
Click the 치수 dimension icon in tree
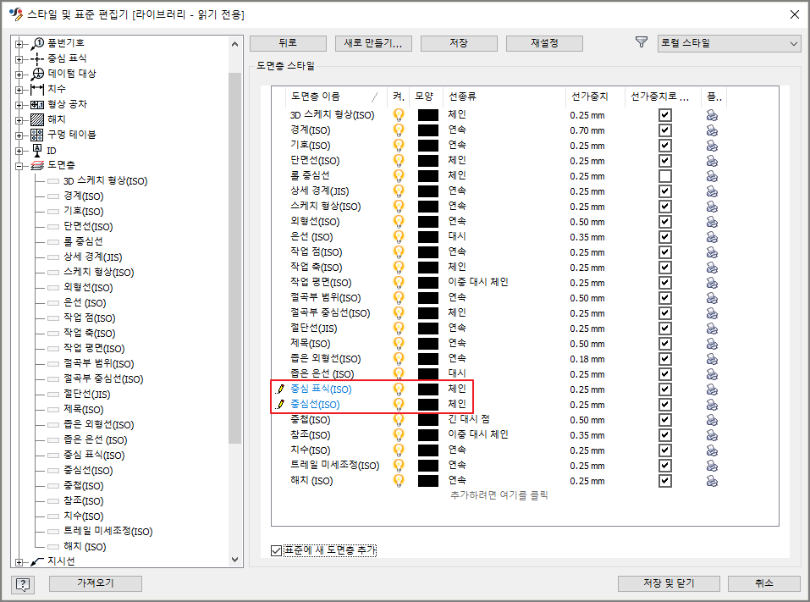click(37, 90)
